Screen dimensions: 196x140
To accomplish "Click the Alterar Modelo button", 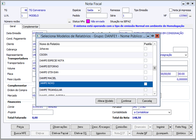I will 105,101.
